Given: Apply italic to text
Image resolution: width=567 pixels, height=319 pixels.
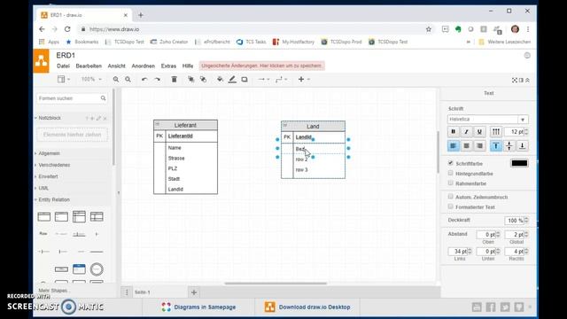Looking at the screenshot, I should point(467,132).
